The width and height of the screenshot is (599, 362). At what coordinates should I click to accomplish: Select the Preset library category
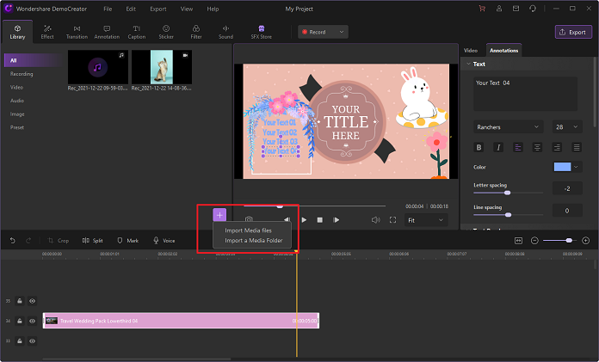coord(17,127)
